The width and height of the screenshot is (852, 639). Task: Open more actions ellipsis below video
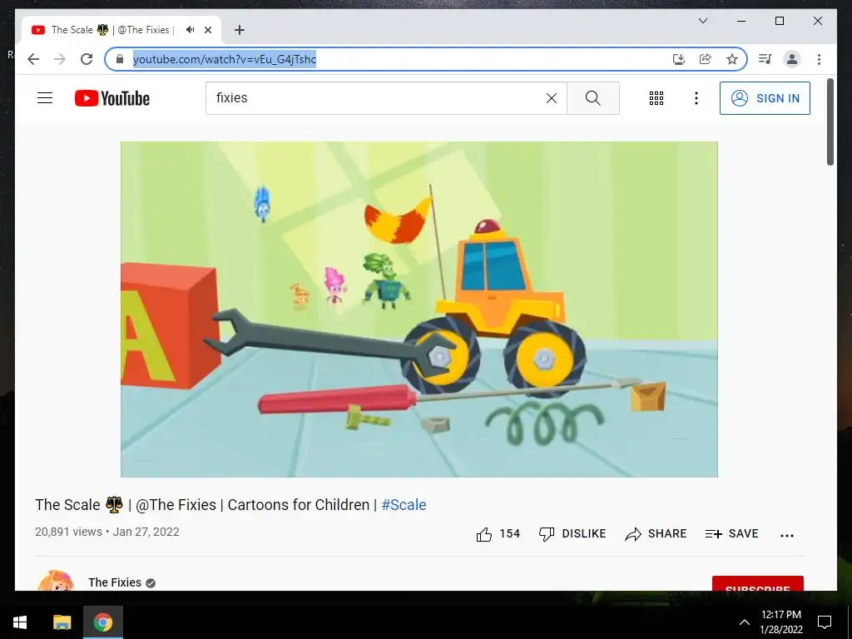pos(787,535)
